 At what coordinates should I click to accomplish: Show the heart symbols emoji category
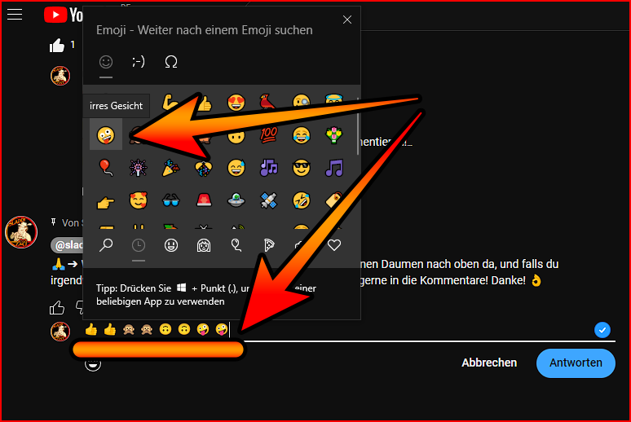(333, 245)
